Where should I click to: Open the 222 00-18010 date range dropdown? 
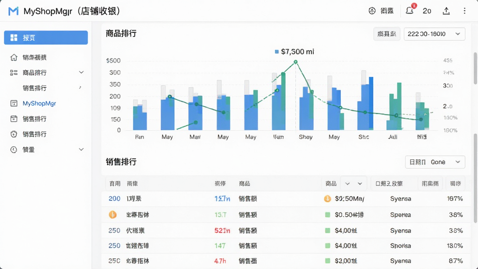[435, 34]
